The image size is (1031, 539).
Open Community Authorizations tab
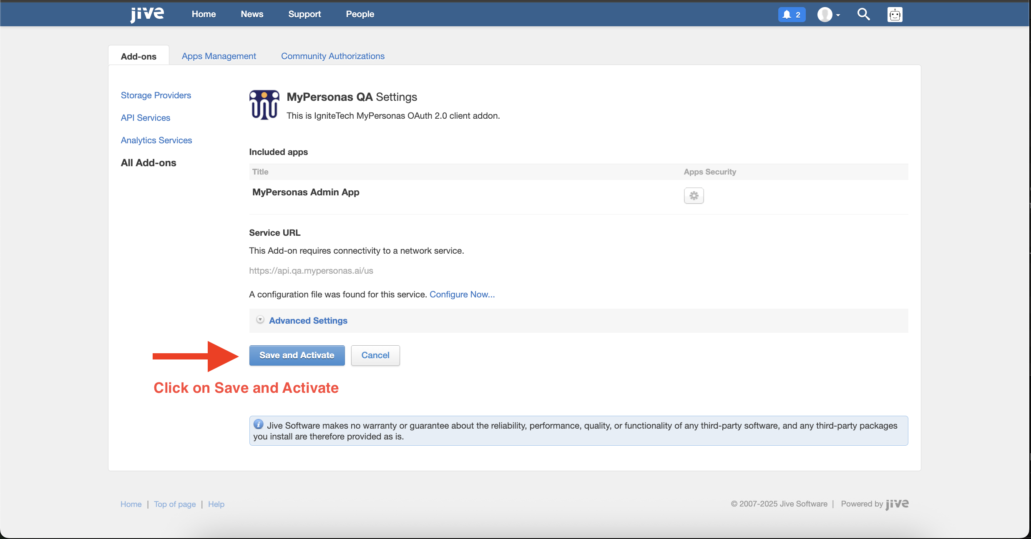click(332, 56)
